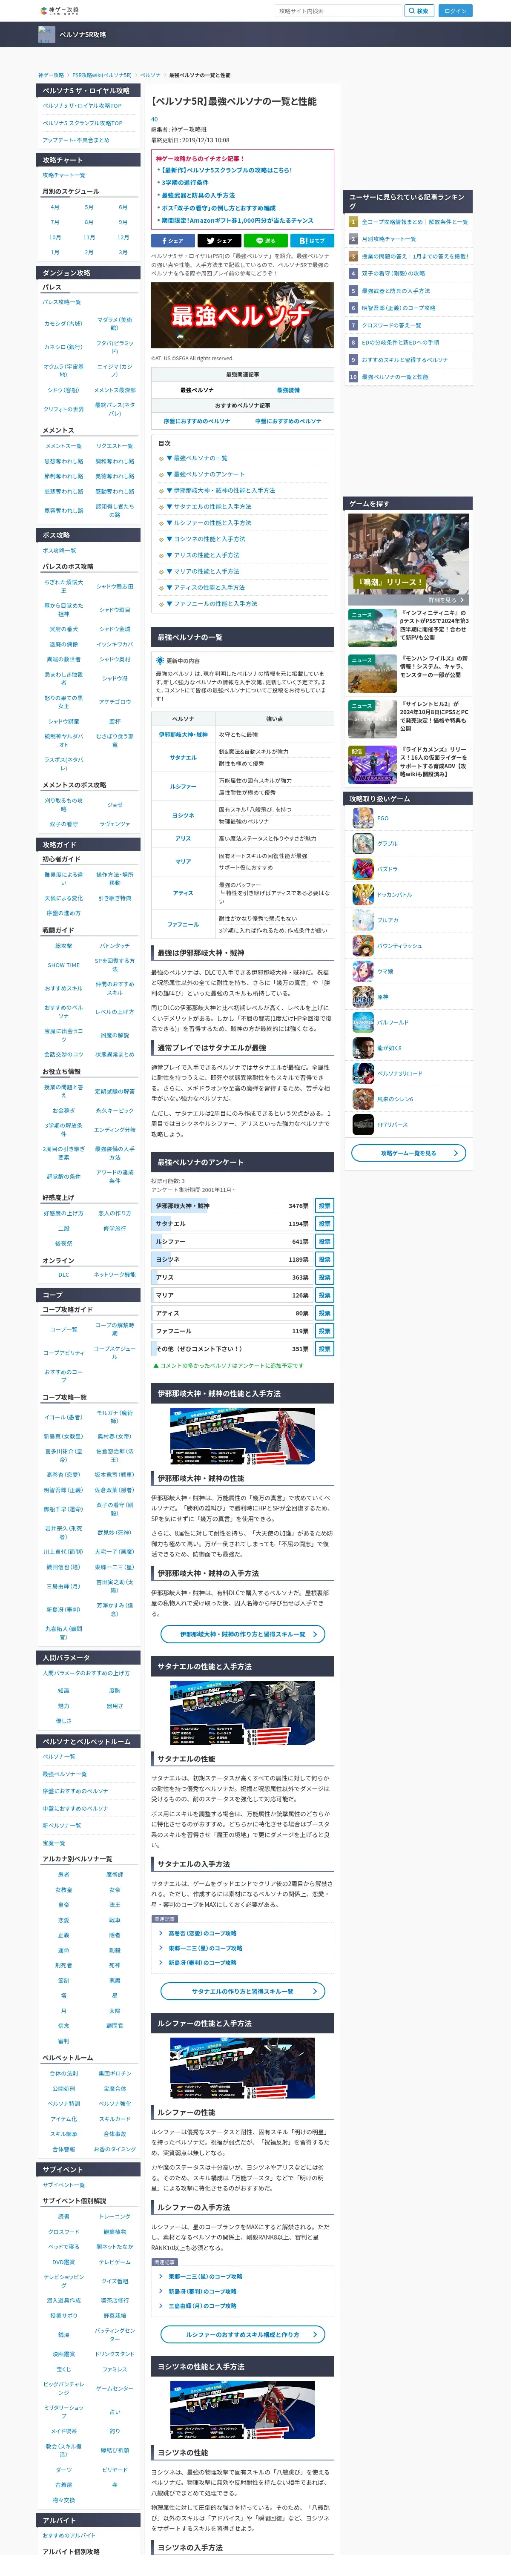Vote for その他 in the poll

[x=324, y=1349]
